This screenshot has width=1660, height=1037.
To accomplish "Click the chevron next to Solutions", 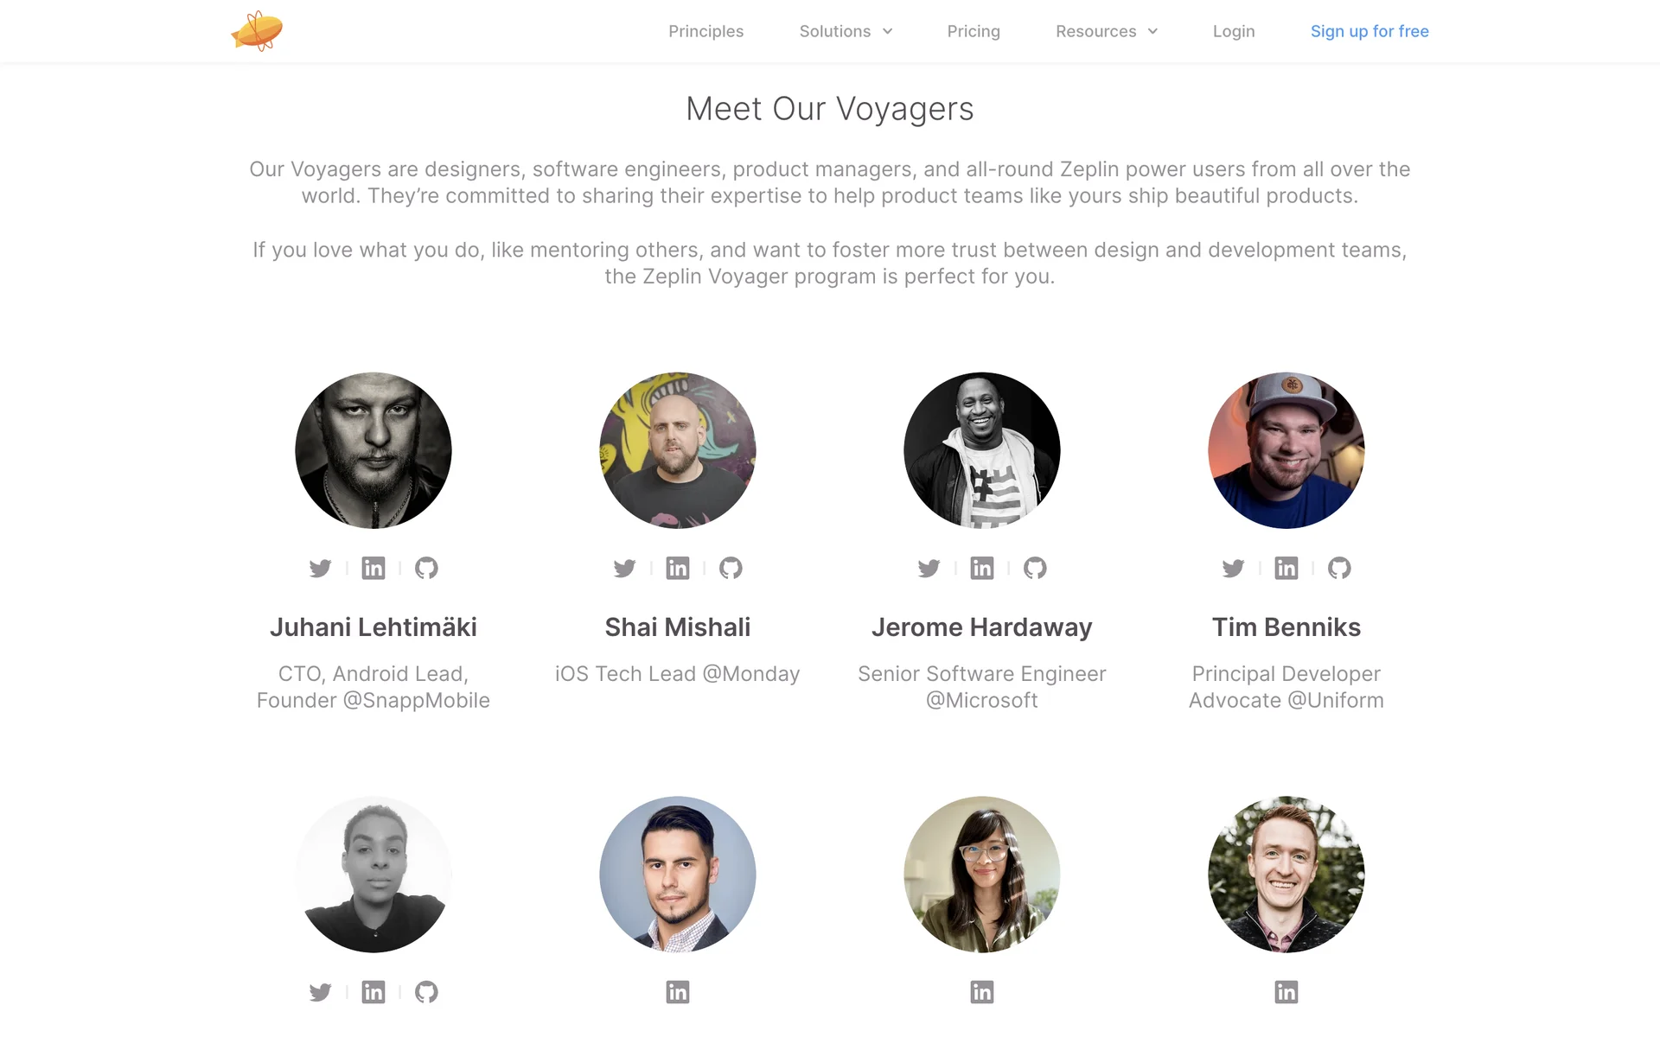I will (x=887, y=31).
